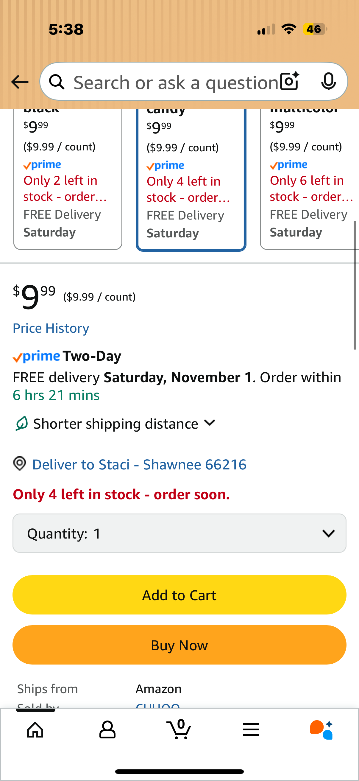Tap the search magnifier icon
The height and width of the screenshot is (781, 359).
[57, 82]
